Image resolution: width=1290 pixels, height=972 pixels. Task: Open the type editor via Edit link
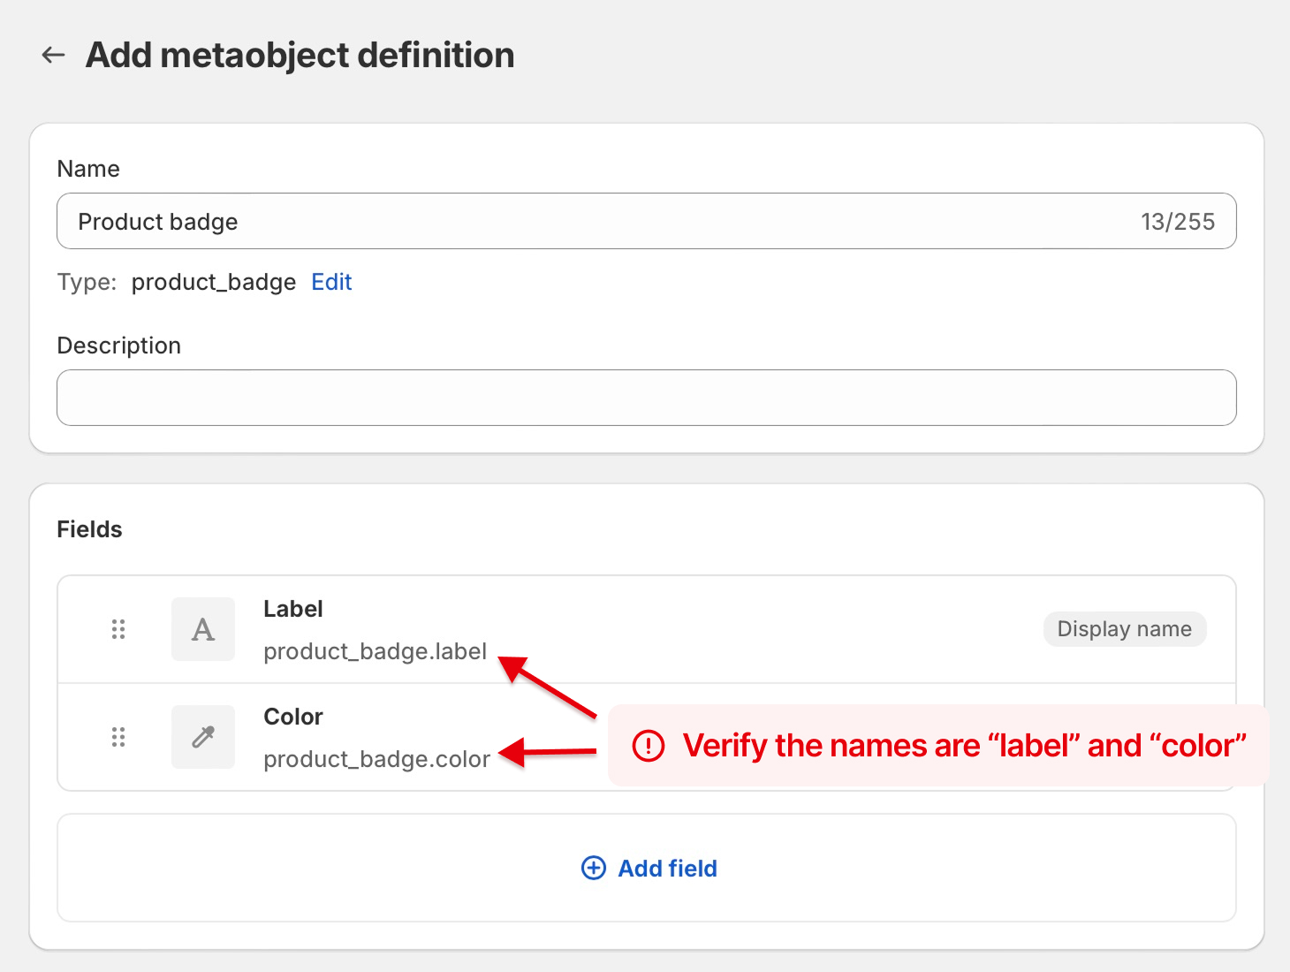tap(331, 282)
